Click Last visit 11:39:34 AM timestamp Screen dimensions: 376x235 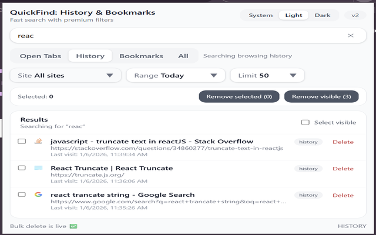[99, 155]
